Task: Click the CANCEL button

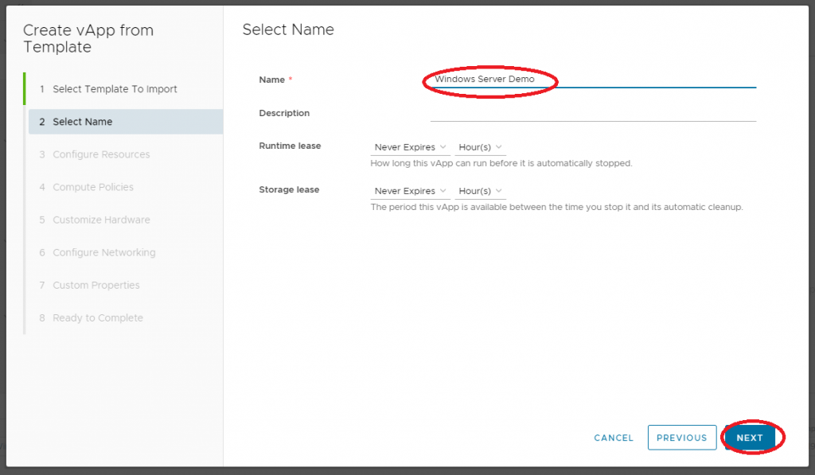Action: click(614, 438)
